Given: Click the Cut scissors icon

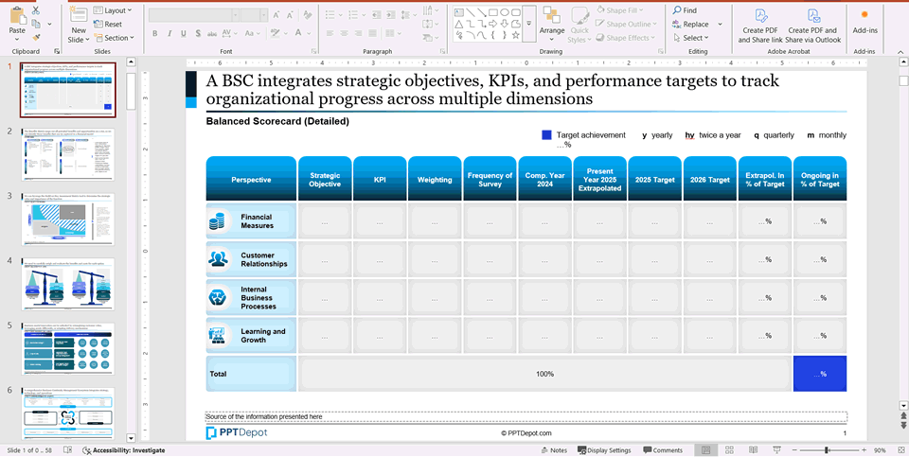Looking at the screenshot, I should click(x=35, y=10).
